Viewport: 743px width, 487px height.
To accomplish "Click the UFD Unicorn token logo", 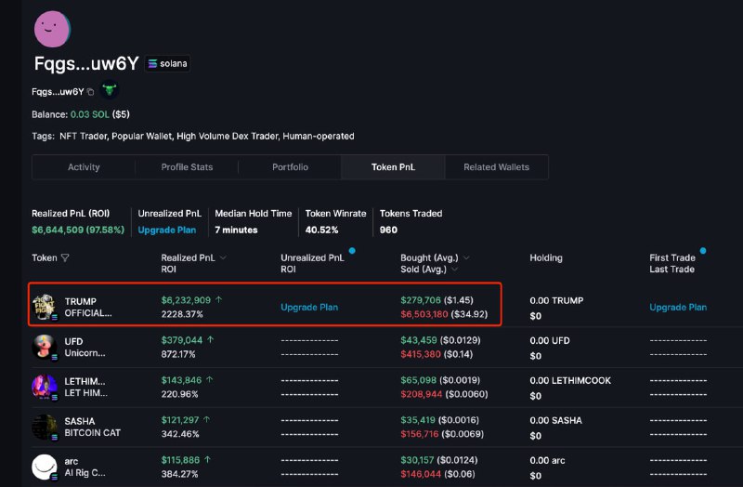I will coord(45,347).
